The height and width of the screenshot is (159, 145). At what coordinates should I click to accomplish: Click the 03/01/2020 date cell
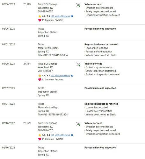(x=9, y=44)
